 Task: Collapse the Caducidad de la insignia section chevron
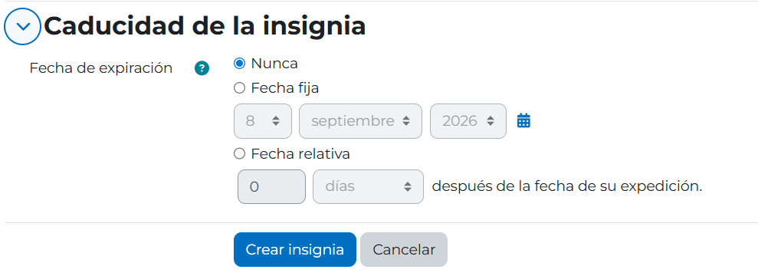(x=23, y=26)
